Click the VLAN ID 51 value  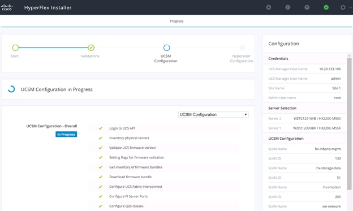point(339,178)
